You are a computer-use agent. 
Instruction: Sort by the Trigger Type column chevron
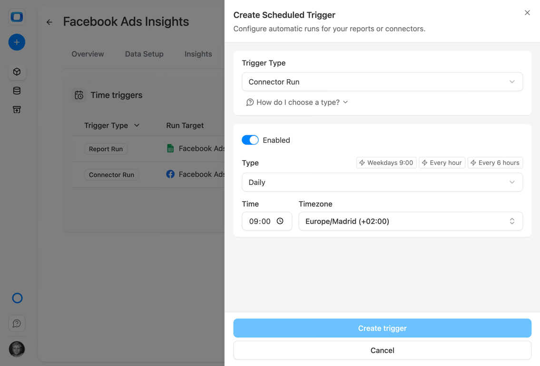(x=137, y=125)
